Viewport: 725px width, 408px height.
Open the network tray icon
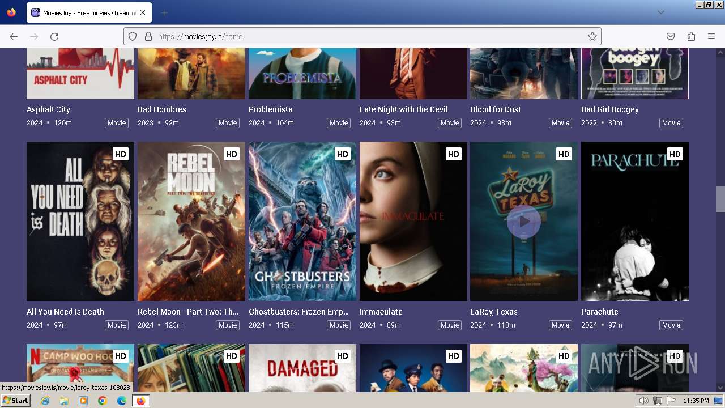[x=658, y=401]
